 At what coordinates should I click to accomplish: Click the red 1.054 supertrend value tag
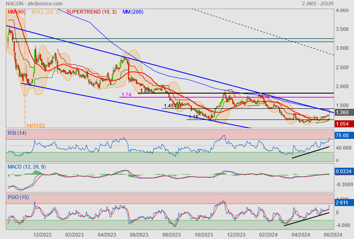pyautogui.click(x=344, y=124)
